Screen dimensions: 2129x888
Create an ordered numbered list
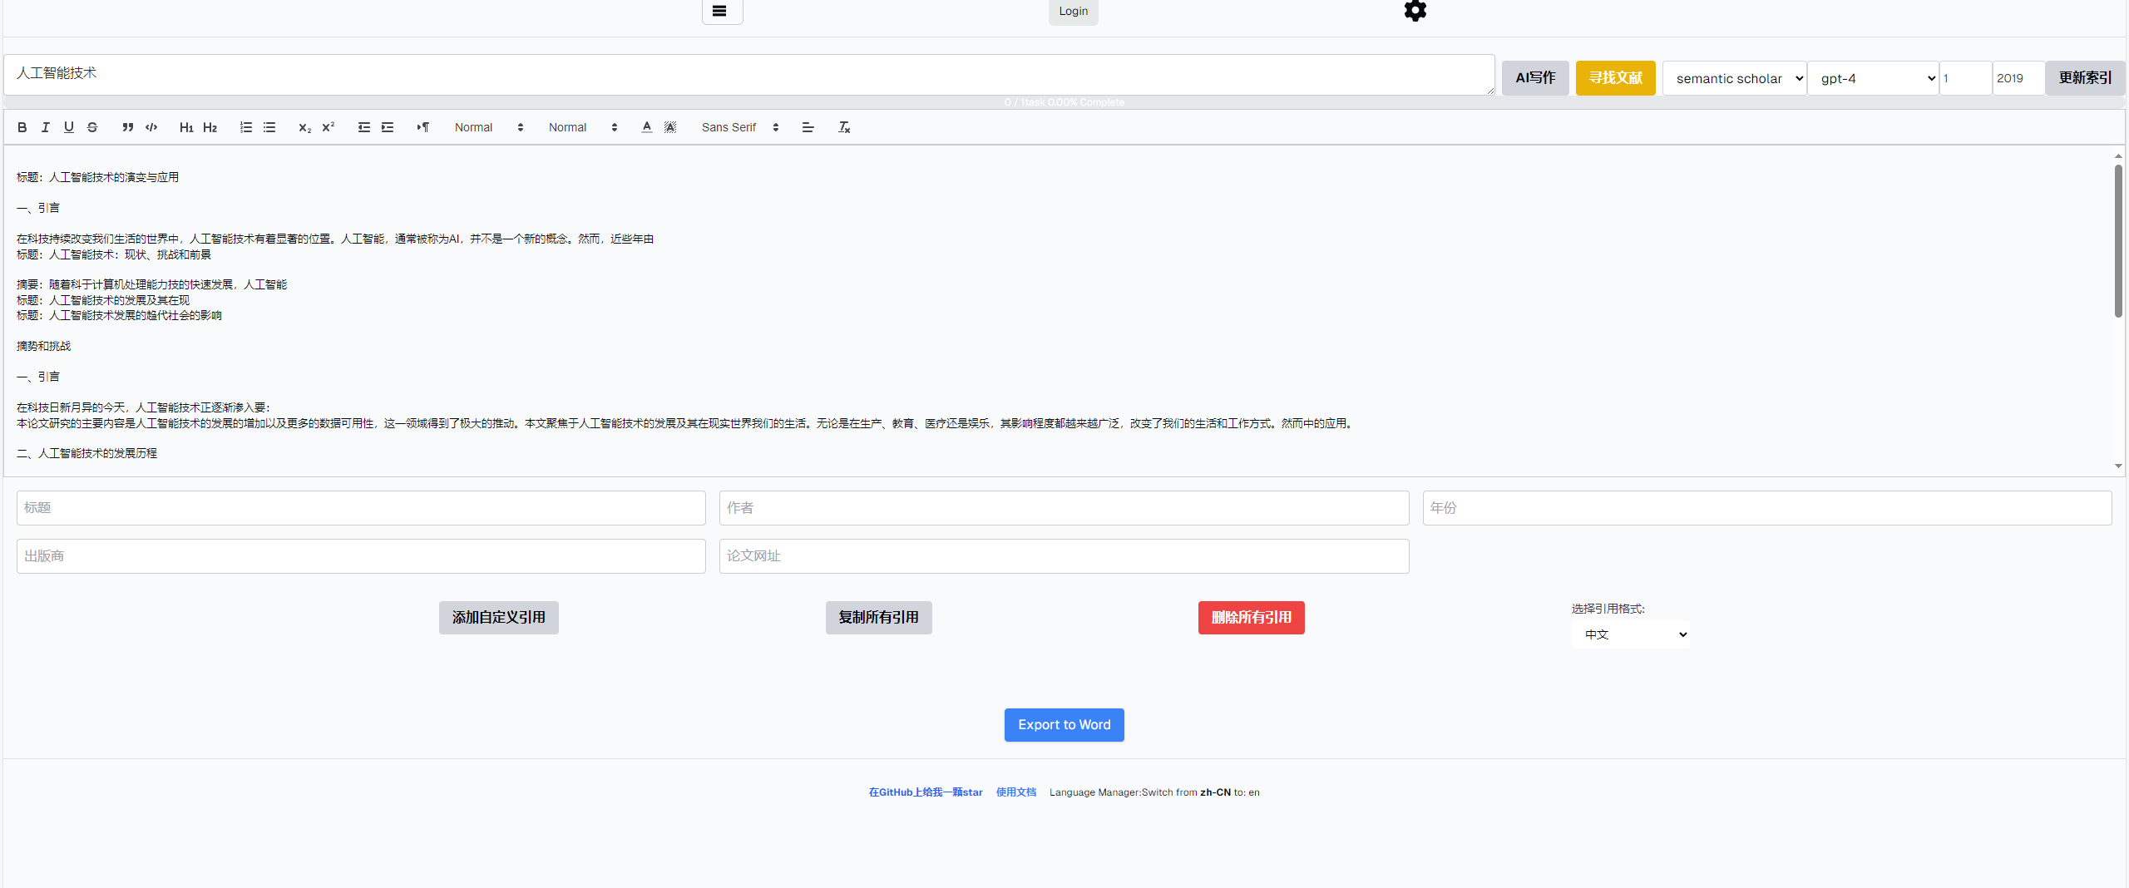tap(246, 127)
